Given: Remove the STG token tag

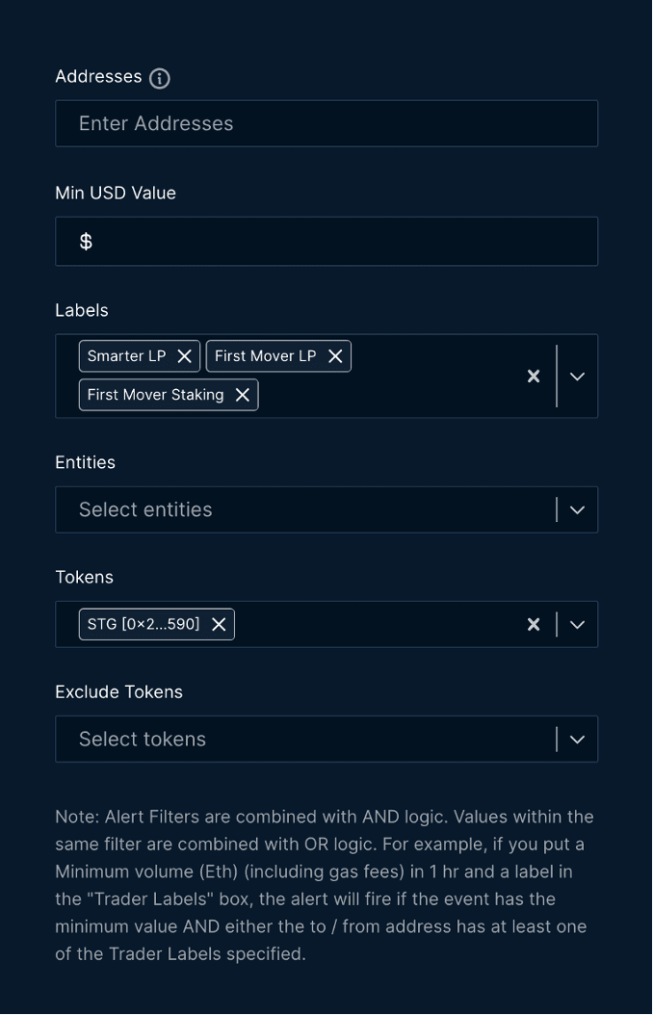Looking at the screenshot, I should pyautogui.click(x=219, y=625).
